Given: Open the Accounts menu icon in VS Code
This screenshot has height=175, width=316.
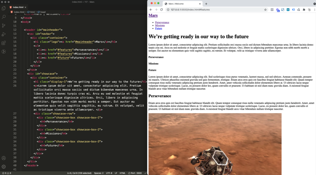Looking at the screenshot, I should (x=4, y=158).
